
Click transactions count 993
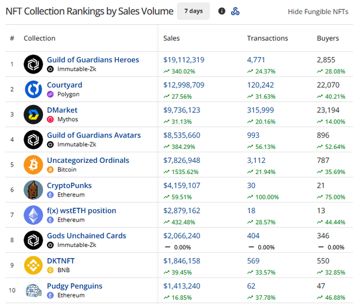(x=253, y=135)
